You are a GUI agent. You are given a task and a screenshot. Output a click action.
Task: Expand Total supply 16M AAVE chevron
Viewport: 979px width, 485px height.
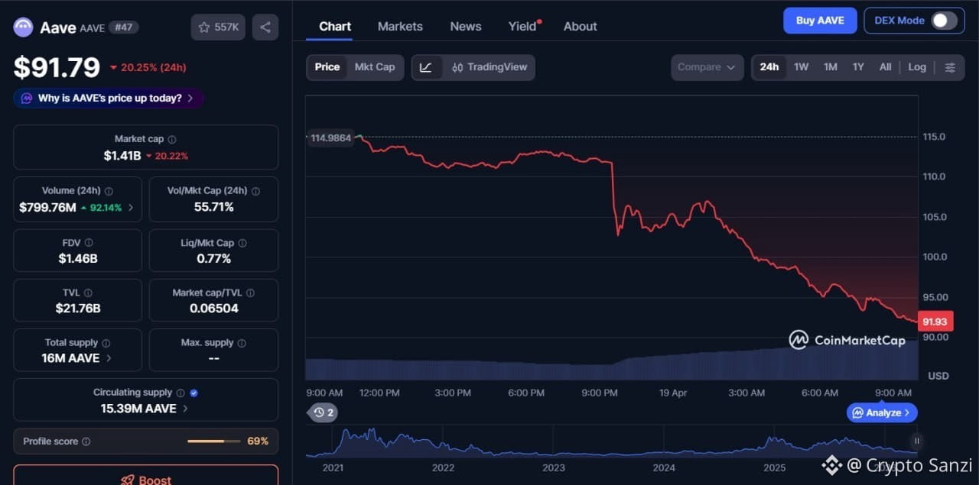coord(109,358)
